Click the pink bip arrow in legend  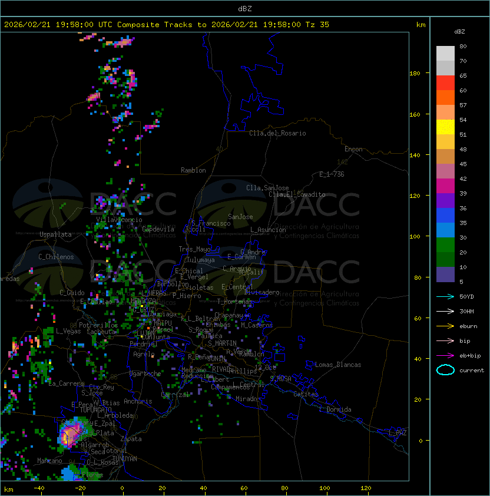[445, 340]
